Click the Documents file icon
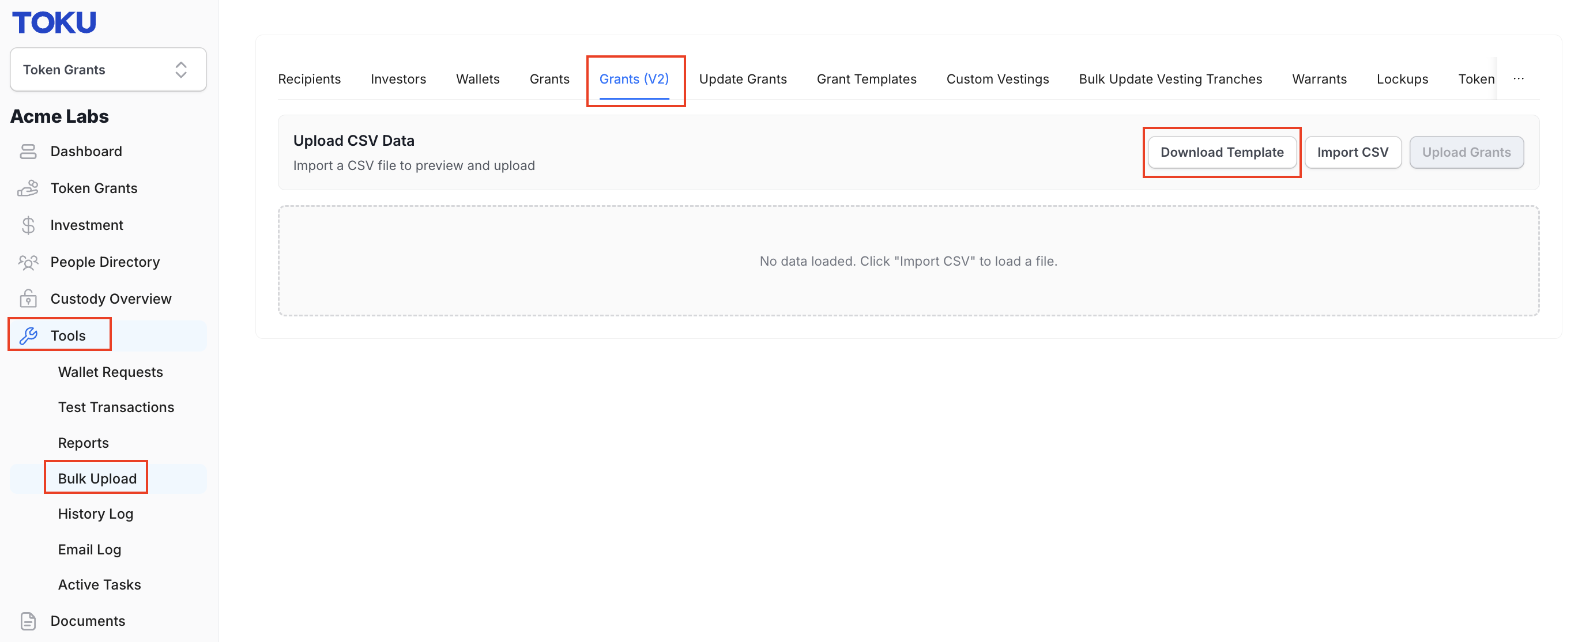Image resolution: width=1582 pixels, height=642 pixels. (x=28, y=621)
